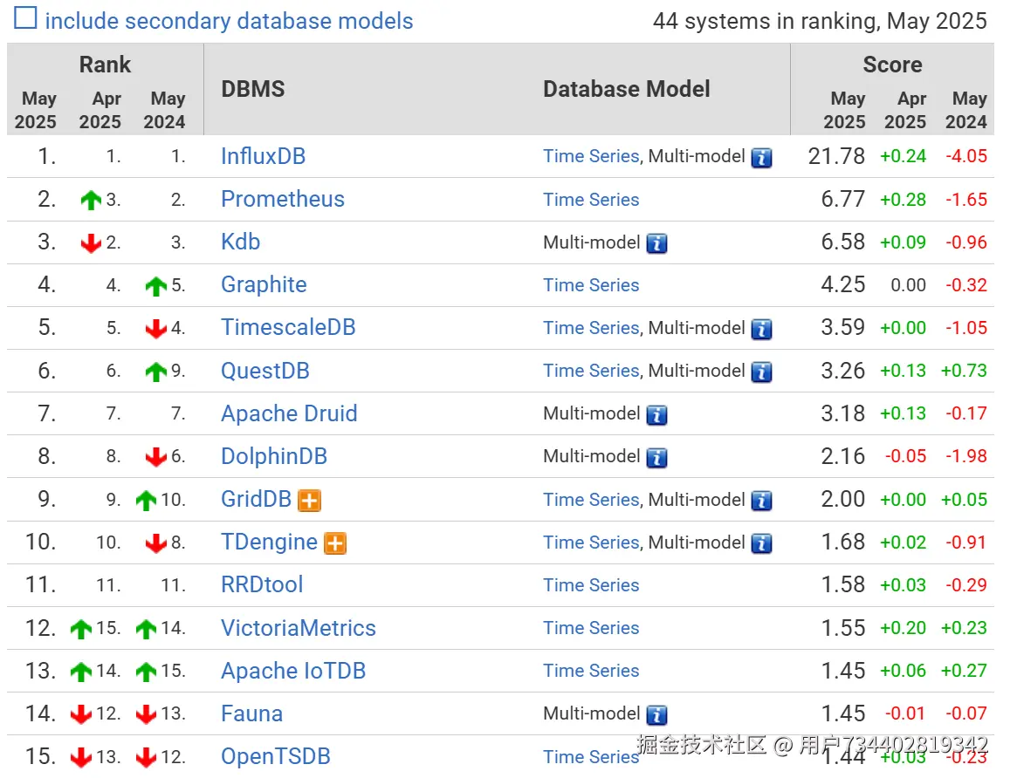Enable include secondary database models checkbox

(x=25, y=18)
